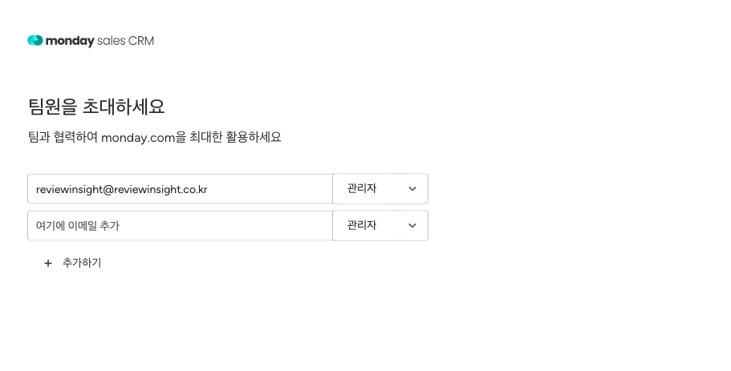Viewport: 731px width, 371px height.
Task: Expand the role dropdown for the empty email row
Action: point(380,226)
